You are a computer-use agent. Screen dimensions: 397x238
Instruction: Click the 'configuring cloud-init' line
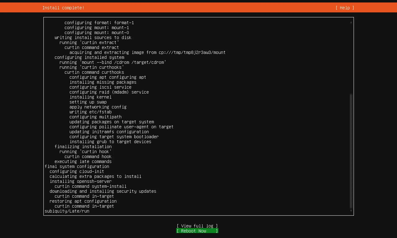tap(77, 171)
